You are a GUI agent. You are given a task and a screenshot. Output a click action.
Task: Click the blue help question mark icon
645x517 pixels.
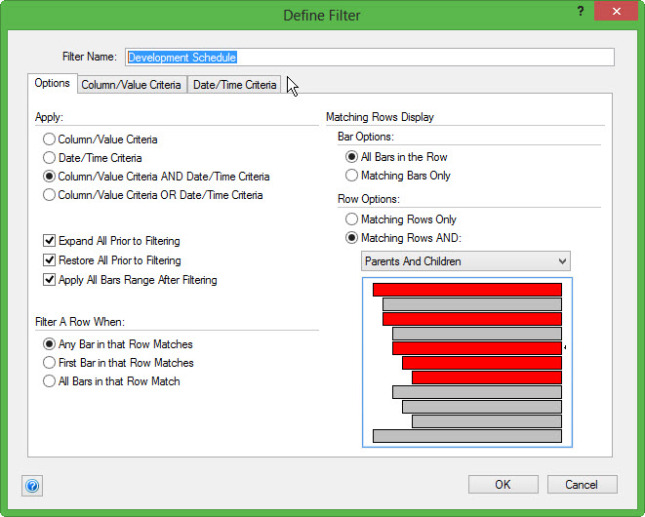[32, 486]
